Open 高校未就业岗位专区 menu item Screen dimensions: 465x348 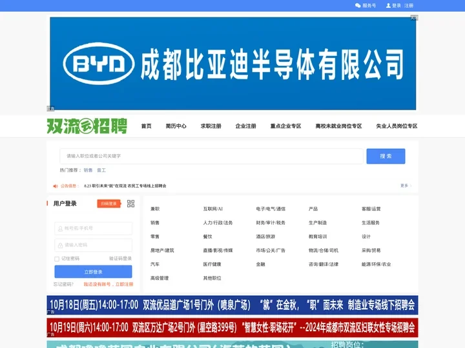(338, 126)
